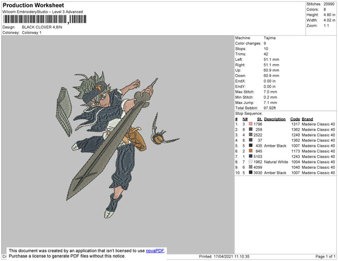The height and width of the screenshot is (261, 338).
Task: Click stitch count '5103'
Action: (258, 156)
